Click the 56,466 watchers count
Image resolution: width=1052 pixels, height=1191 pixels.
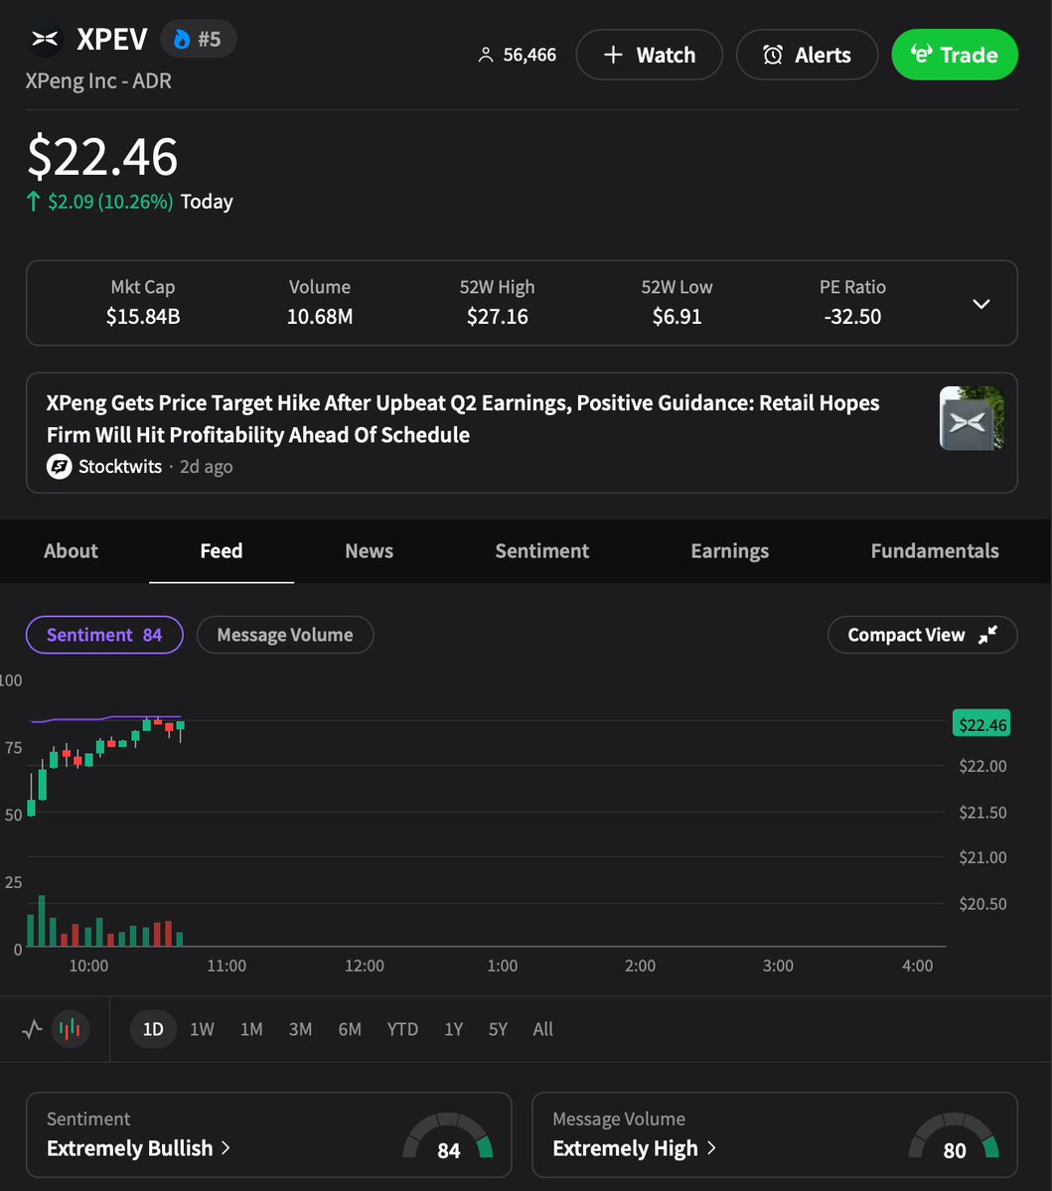tap(529, 55)
